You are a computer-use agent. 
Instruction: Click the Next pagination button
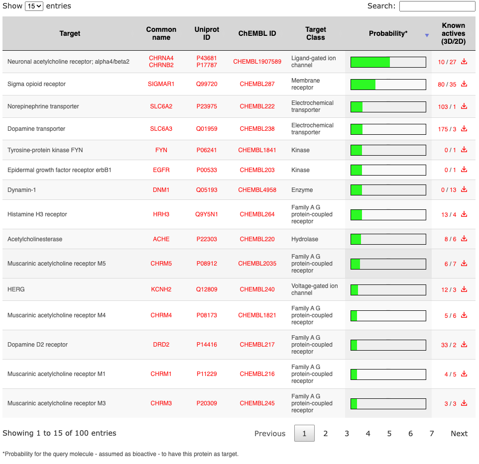[459, 433]
